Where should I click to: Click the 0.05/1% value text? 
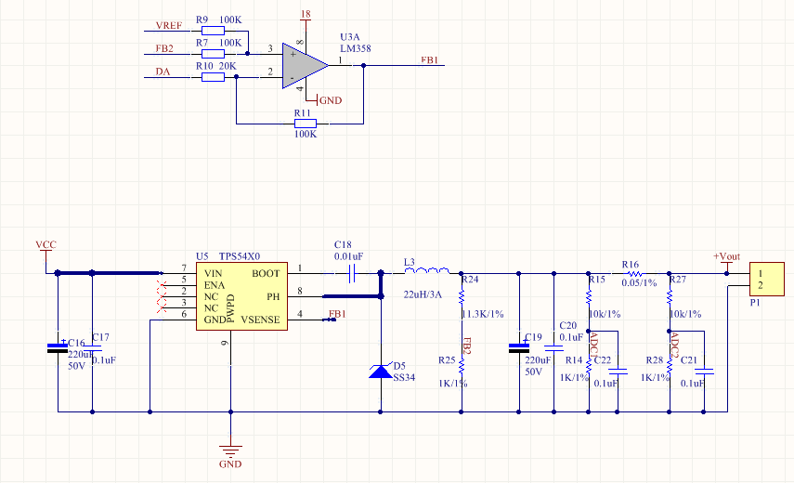[x=639, y=283]
